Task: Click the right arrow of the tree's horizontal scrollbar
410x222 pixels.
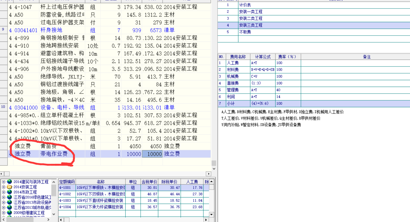Action: tap(48, 220)
